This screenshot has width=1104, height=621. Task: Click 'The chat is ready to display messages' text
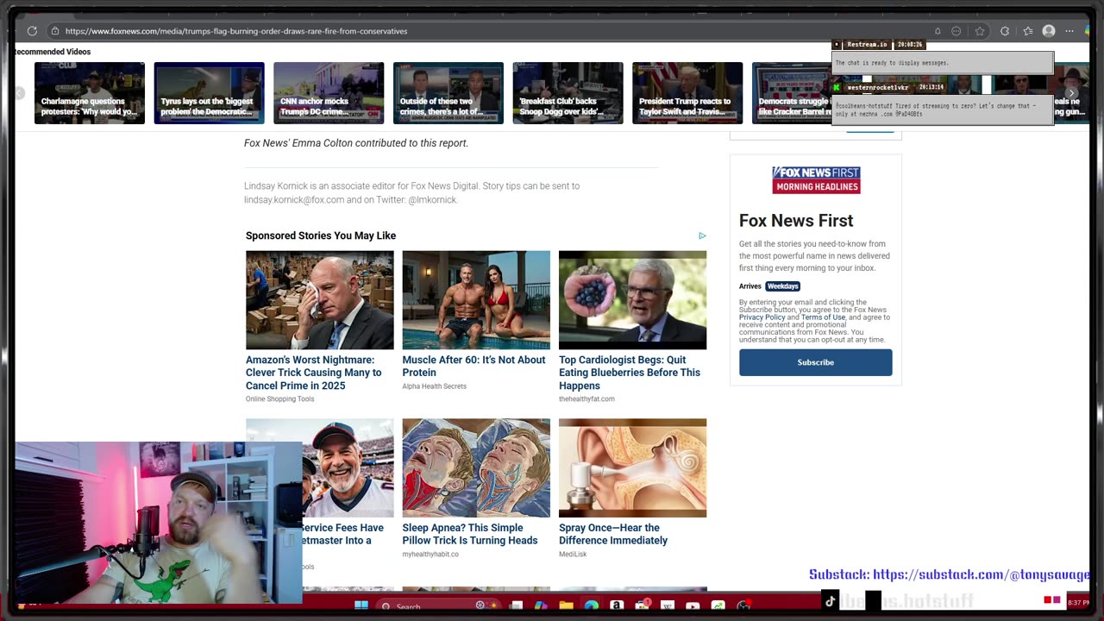892,63
